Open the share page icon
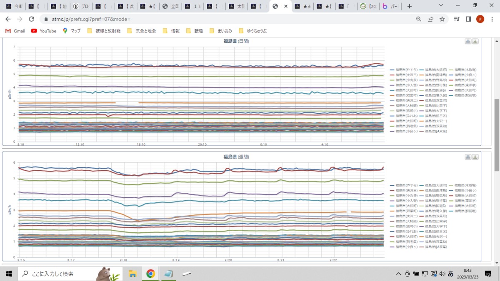The image size is (500, 281). (430, 19)
